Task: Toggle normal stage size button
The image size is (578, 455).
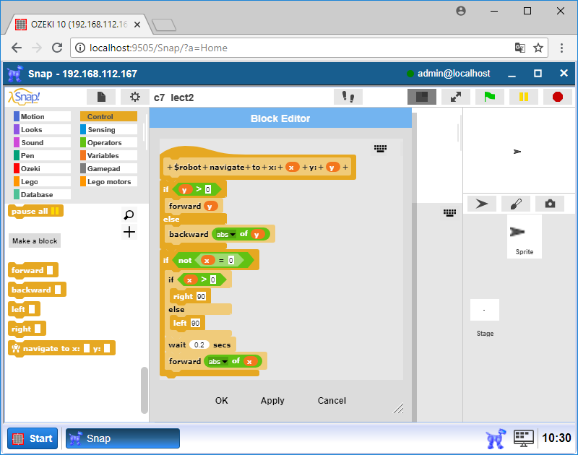Action: [422, 97]
